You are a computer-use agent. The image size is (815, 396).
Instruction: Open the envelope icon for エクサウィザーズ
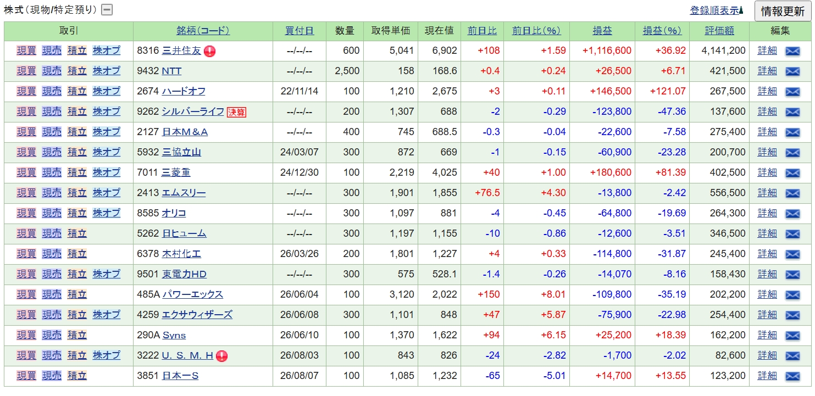[x=792, y=315]
